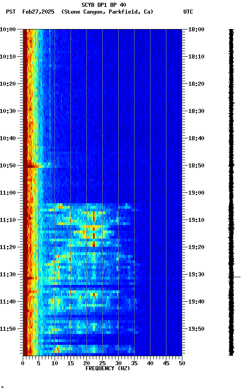Click the '11:50' PST time label
Image resolution: width=251 pixels, height=392 pixels.
point(8,329)
